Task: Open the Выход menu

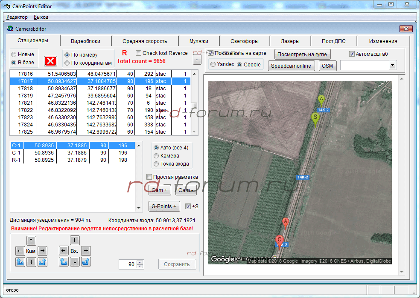Action: point(41,17)
